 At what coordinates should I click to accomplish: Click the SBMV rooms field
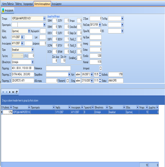(x=55, y=20)
